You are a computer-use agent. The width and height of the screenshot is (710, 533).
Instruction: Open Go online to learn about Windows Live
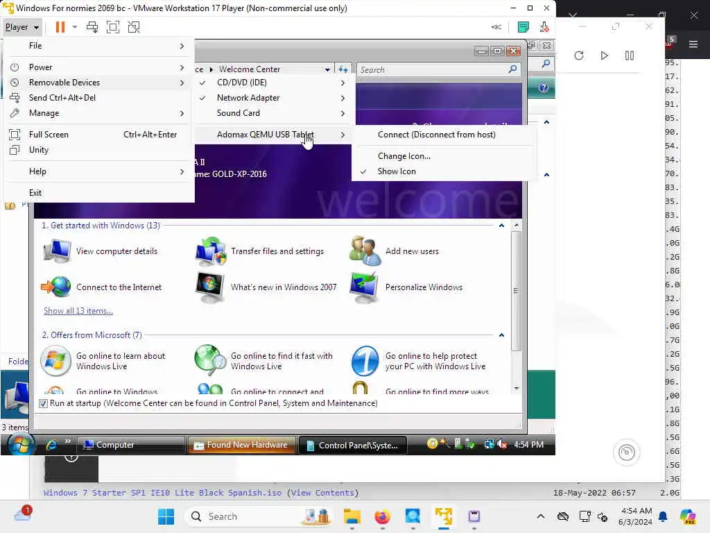tap(103, 361)
